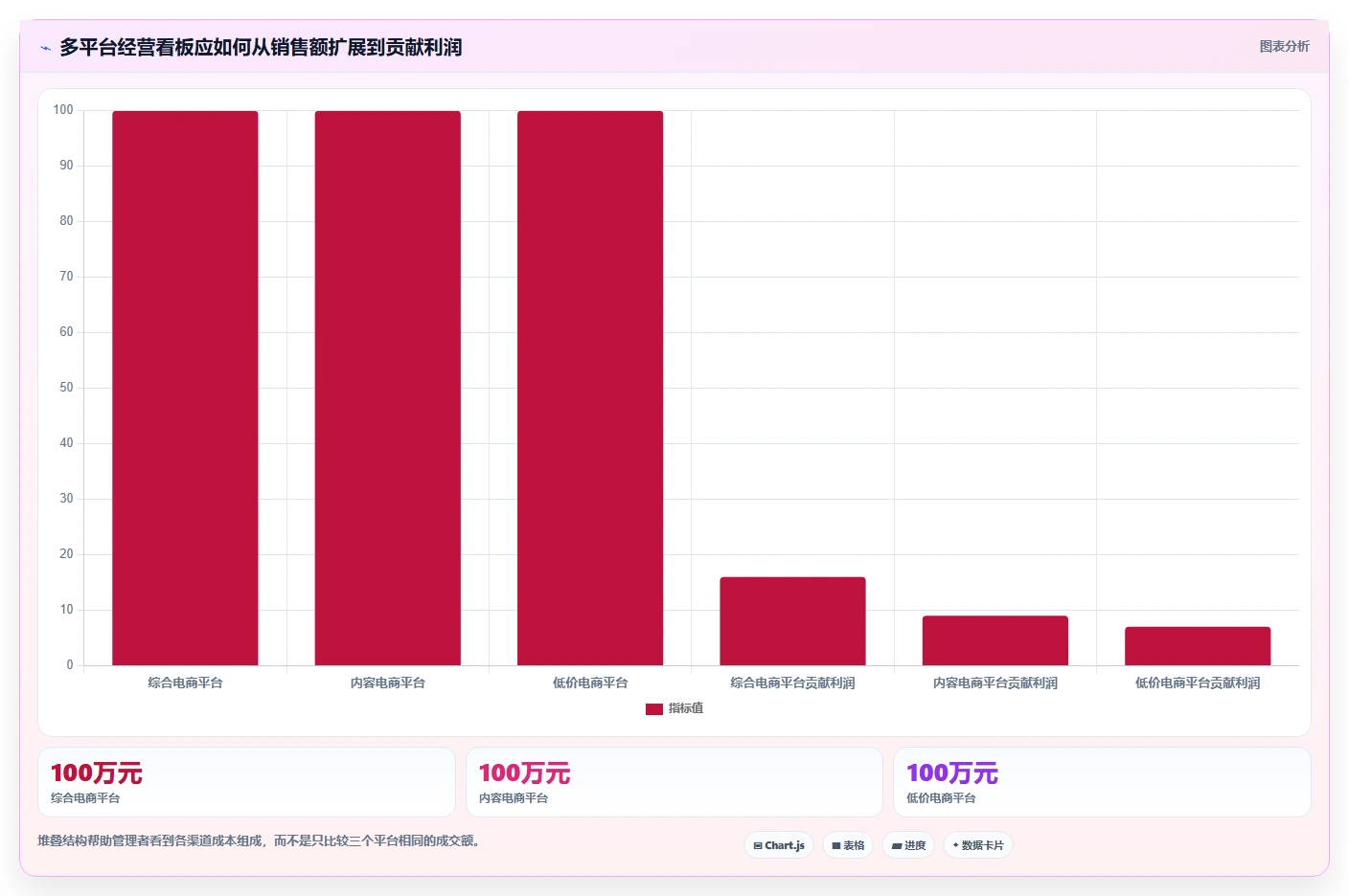
Task: Click the 综合电商平台 bar in chart
Action: (185, 388)
